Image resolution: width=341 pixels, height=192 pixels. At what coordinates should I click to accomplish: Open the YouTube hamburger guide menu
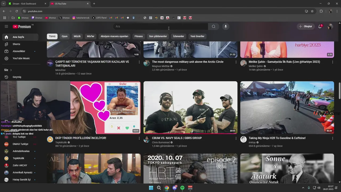click(6, 26)
